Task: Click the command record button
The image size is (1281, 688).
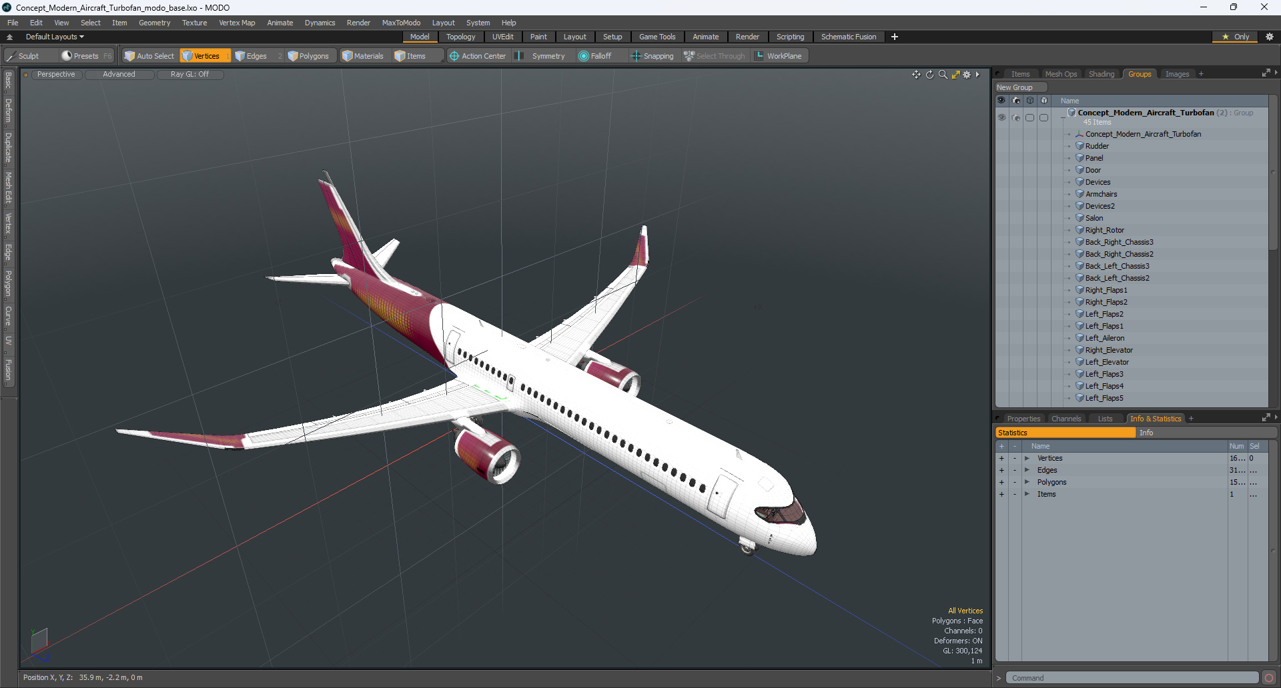Action: pos(1268,678)
